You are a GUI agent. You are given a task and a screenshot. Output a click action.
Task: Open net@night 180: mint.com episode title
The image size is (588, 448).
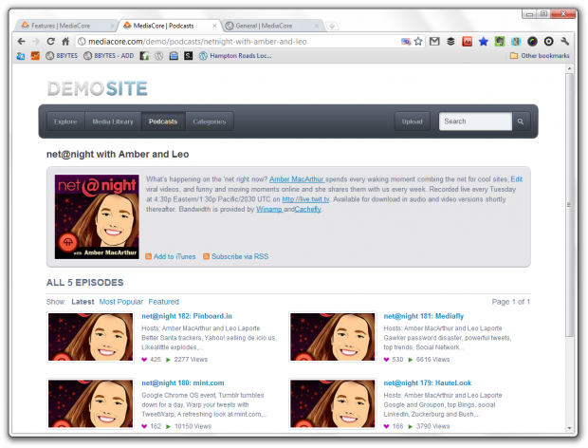(x=183, y=383)
